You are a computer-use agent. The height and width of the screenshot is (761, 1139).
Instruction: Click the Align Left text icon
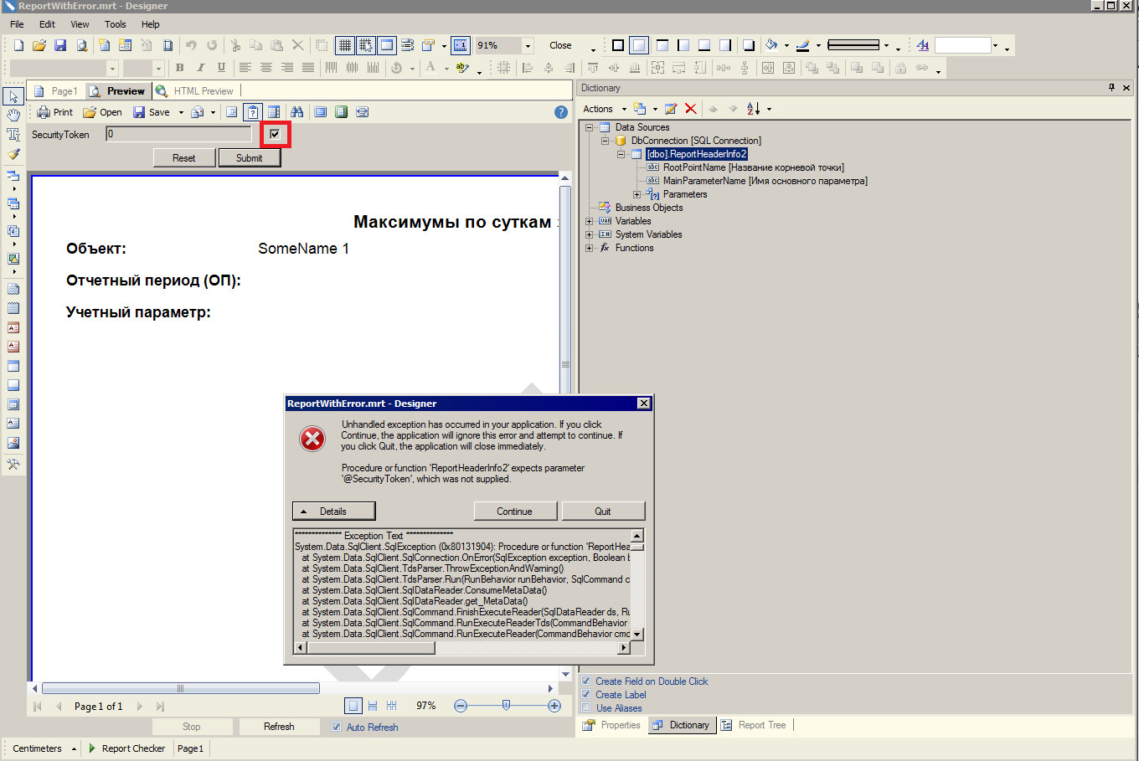(x=245, y=68)
